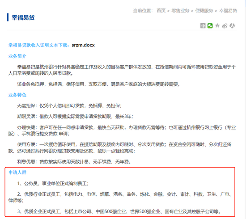This screenshot has height=219, width=246.
Task: Click the 办理快捷 feature paragraph
Action: 122,131
